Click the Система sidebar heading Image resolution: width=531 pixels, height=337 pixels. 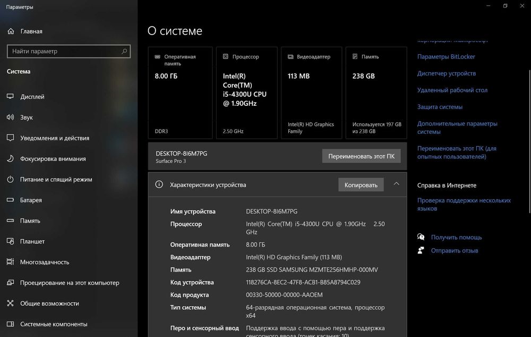click(19, 71)
